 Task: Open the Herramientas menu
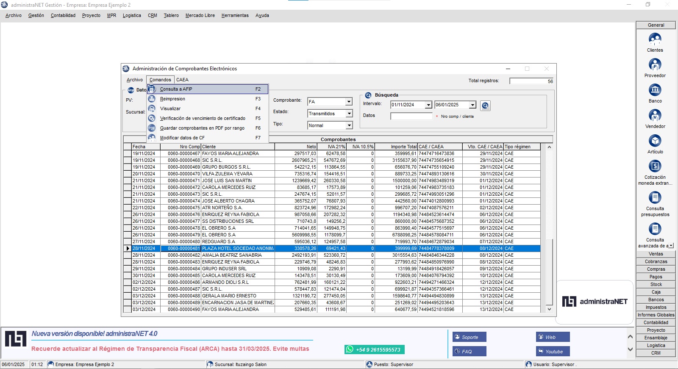235,15
